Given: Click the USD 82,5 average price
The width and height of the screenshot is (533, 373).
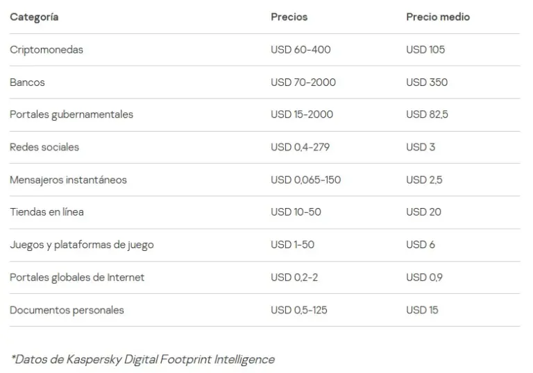Looking at the screenshot, I should (427, 114).
